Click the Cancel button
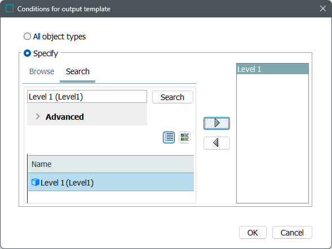The width and height of the screenshot is (332, 249). tap(292, 233)
